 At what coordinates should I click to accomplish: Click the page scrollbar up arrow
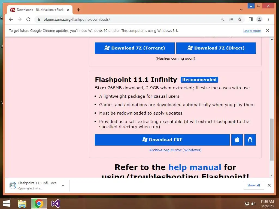click(x=272, y=39)
